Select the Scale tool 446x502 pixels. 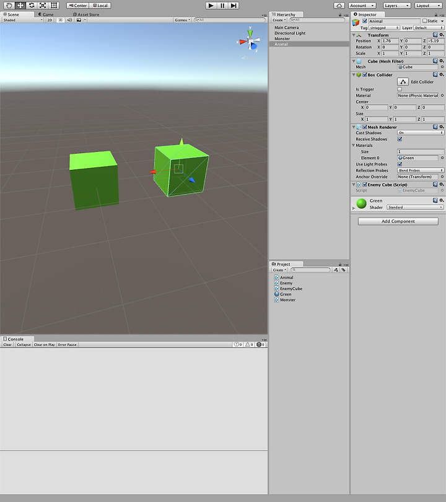coord(43,6)
